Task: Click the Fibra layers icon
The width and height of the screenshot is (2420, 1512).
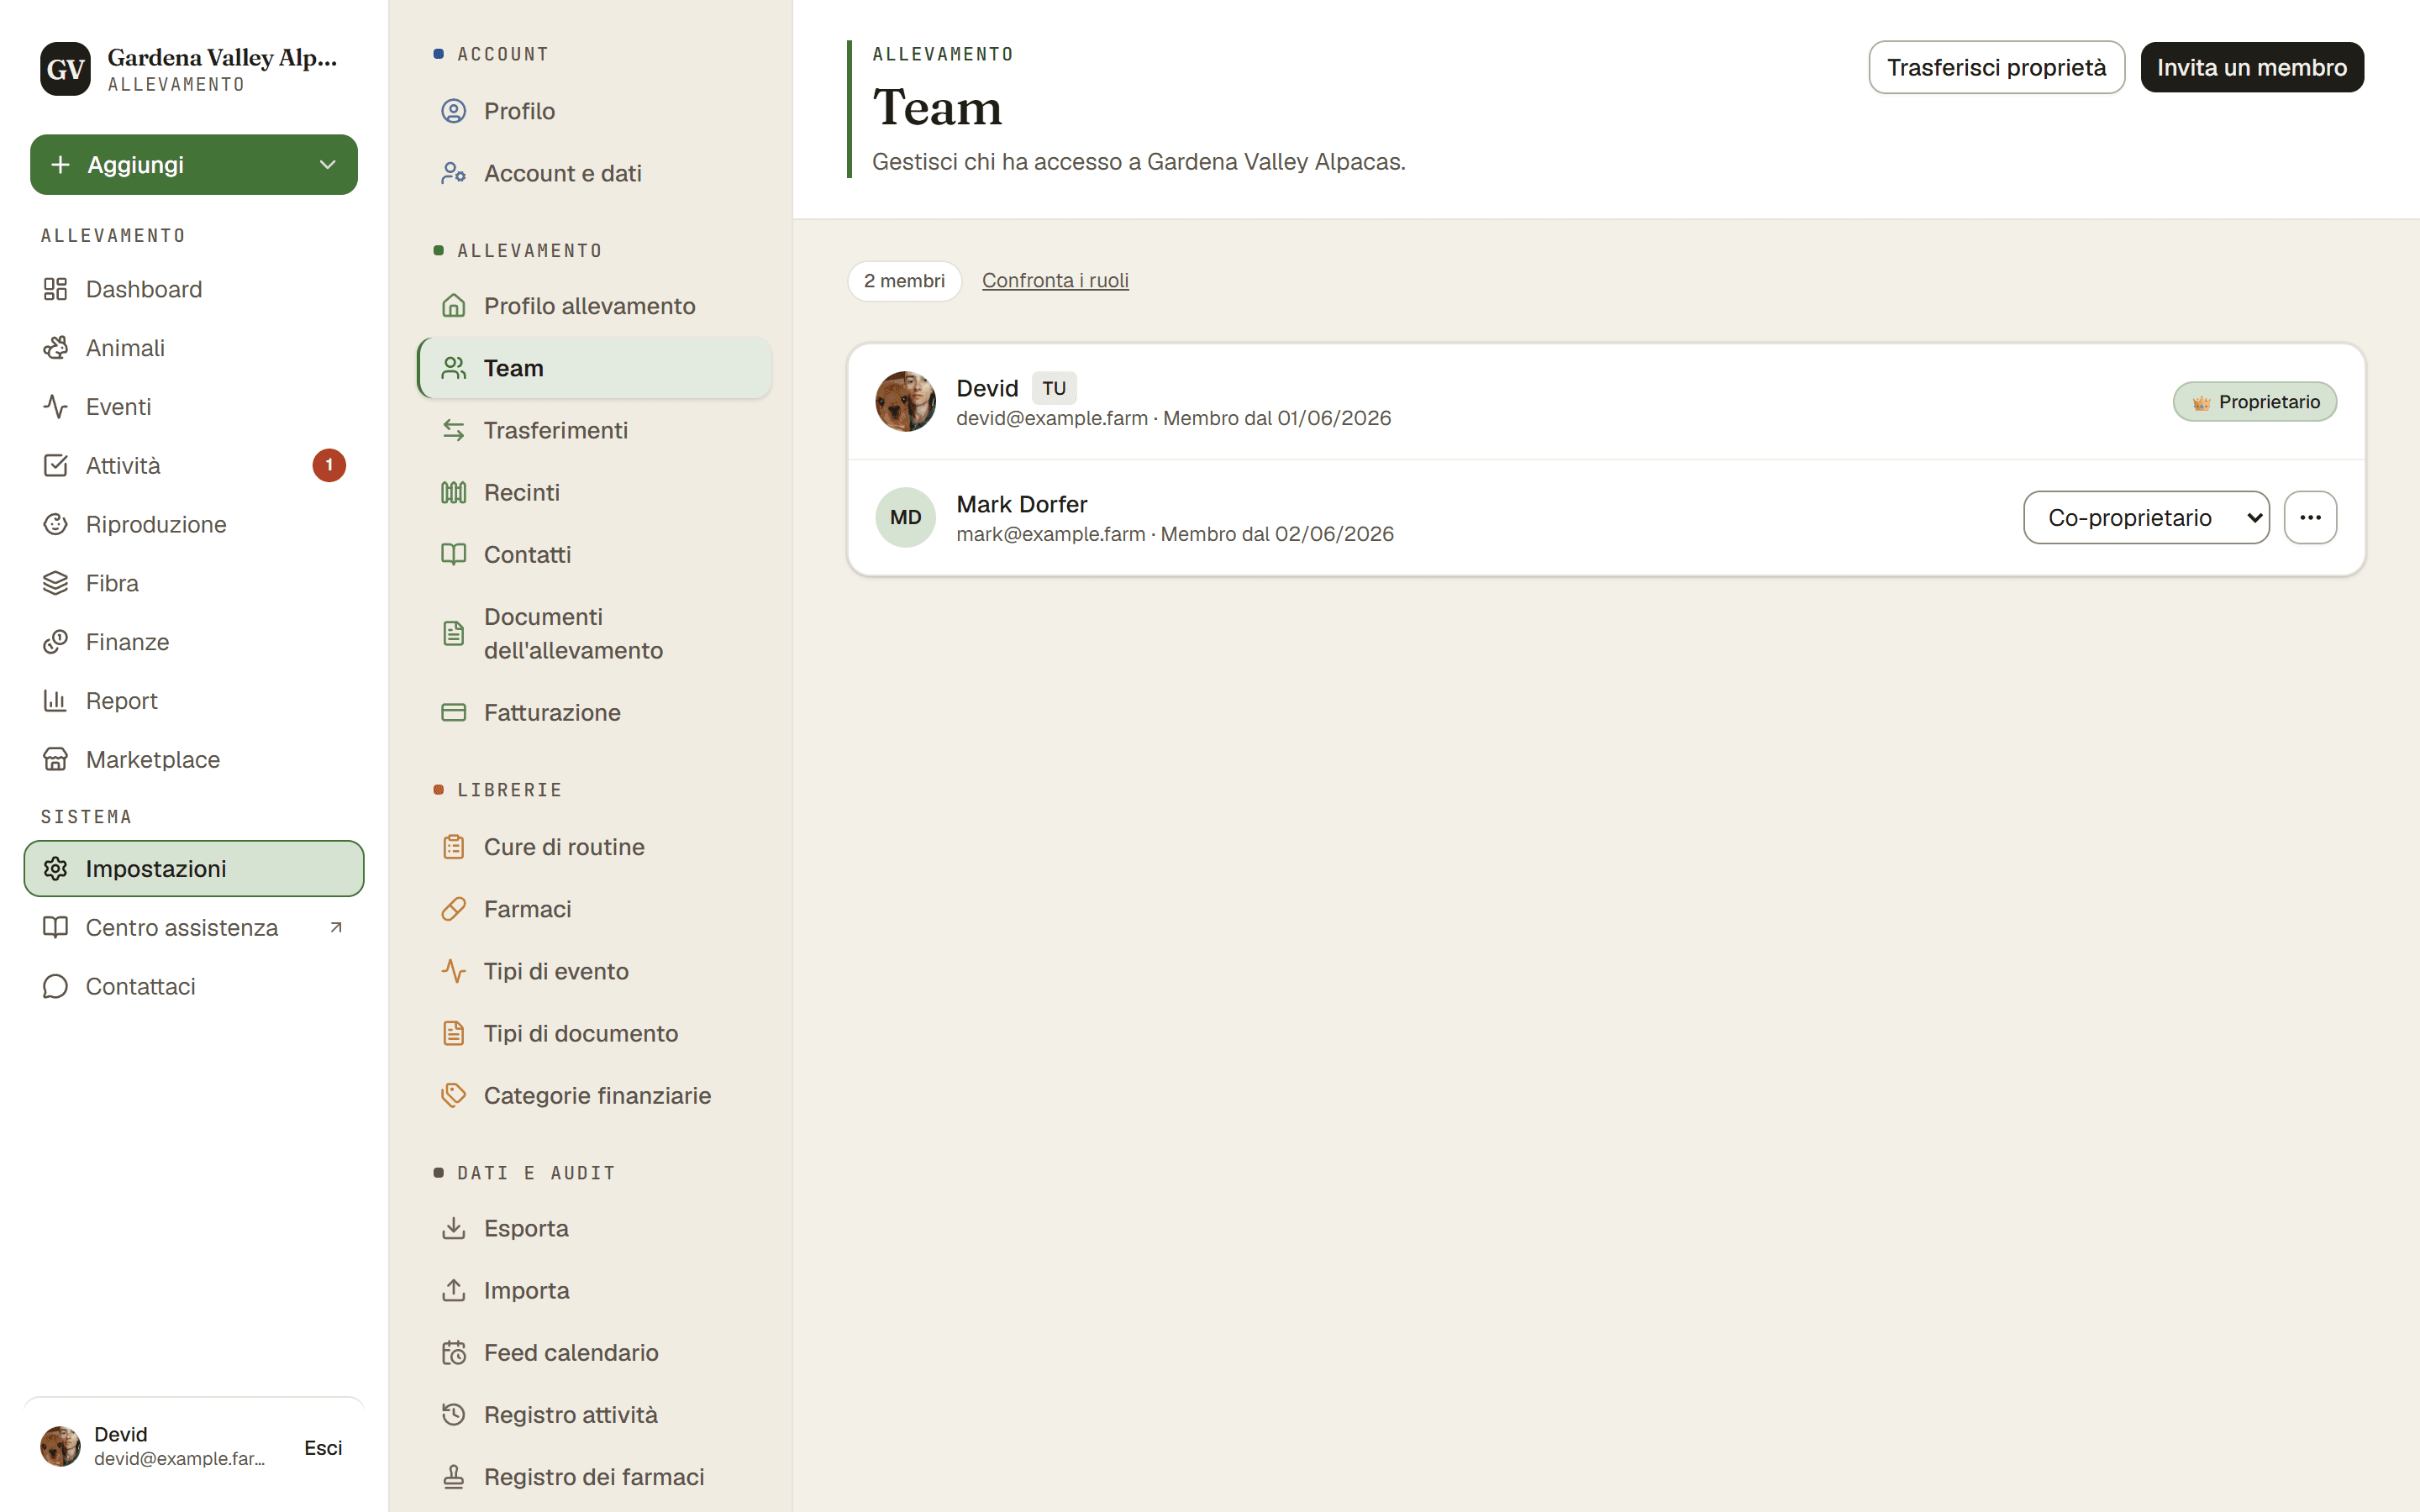Action: 55,583
